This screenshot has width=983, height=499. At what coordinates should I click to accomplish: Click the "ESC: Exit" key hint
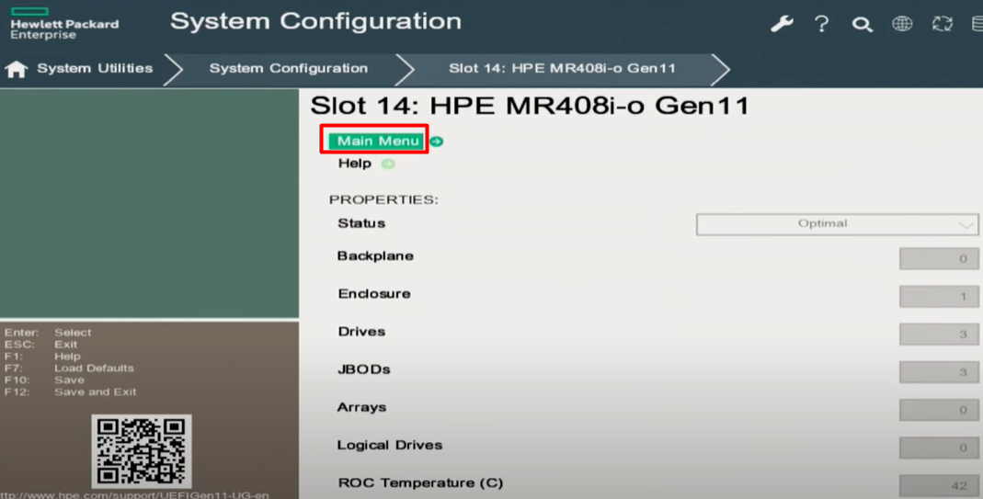click(x=40, y=345)
